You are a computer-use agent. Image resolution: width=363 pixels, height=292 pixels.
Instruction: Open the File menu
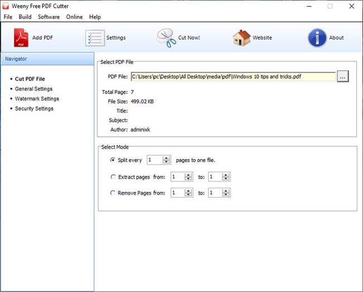8,17
